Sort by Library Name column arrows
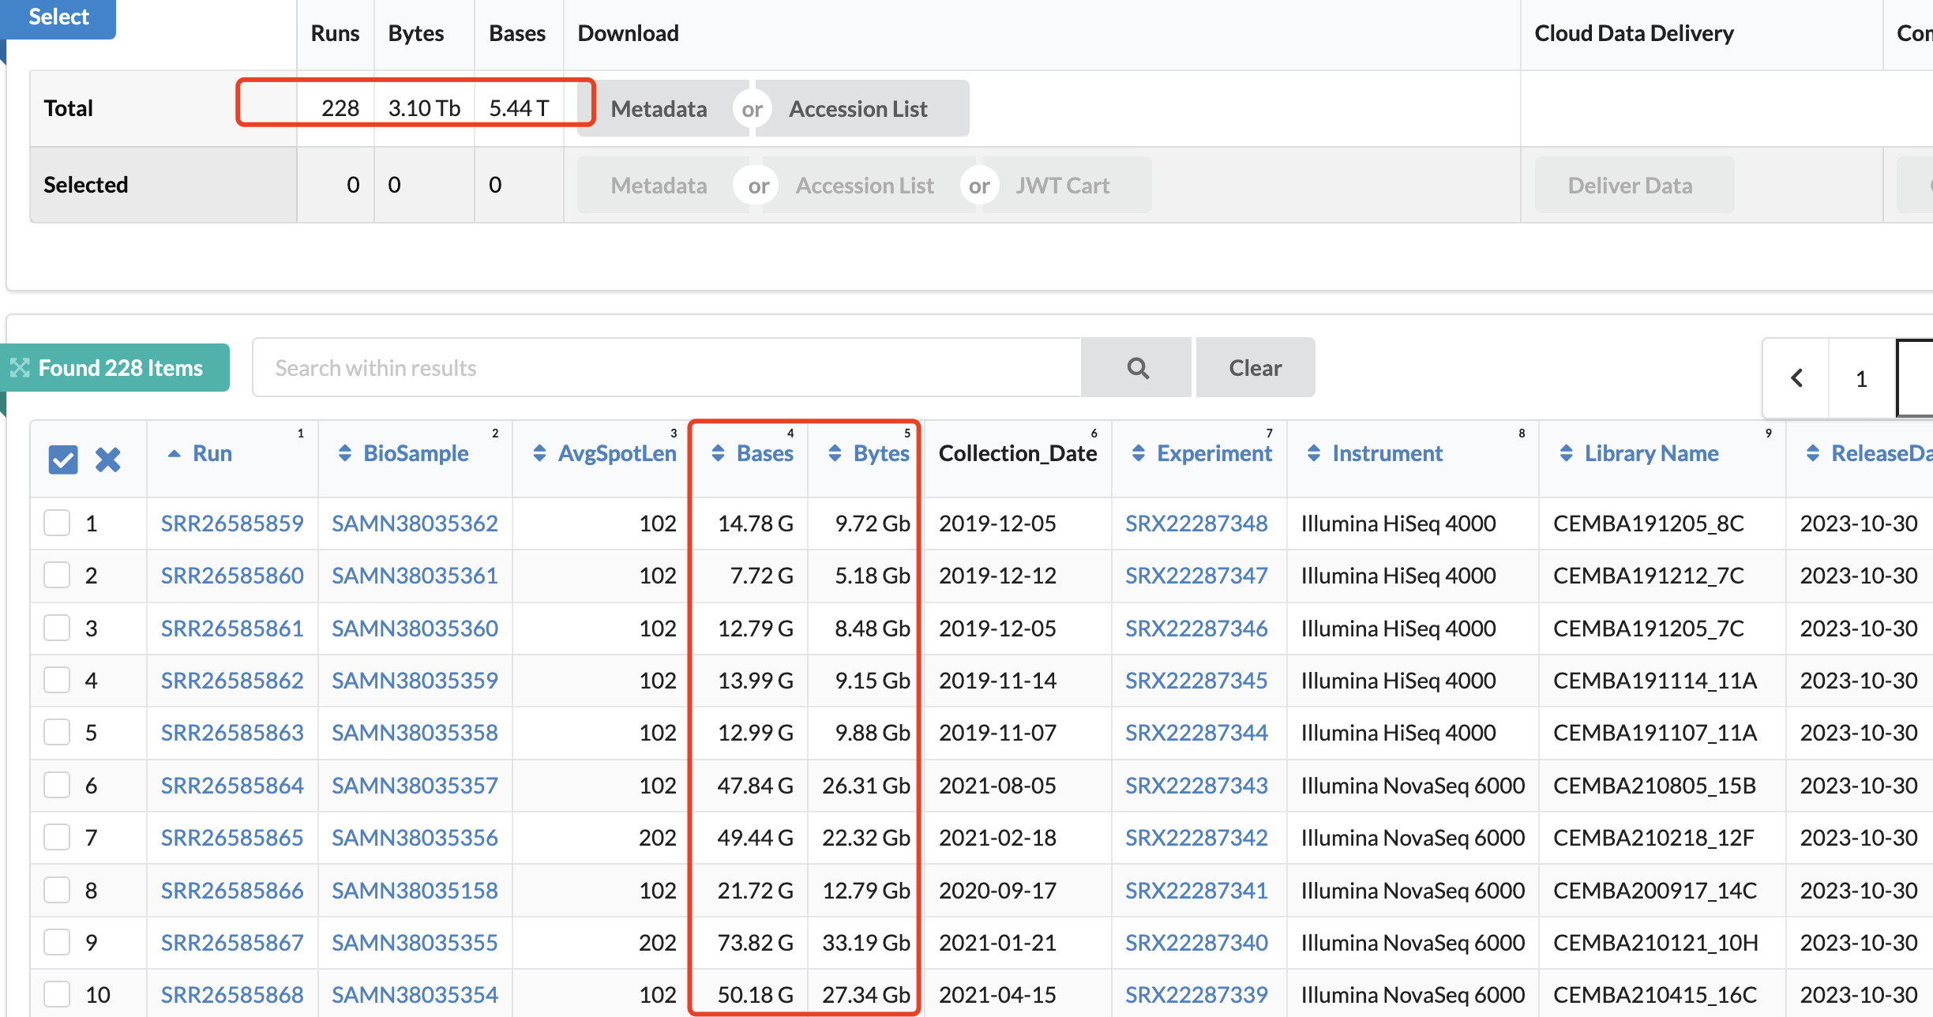The image size is (1933, 1017). point(1567,453)
